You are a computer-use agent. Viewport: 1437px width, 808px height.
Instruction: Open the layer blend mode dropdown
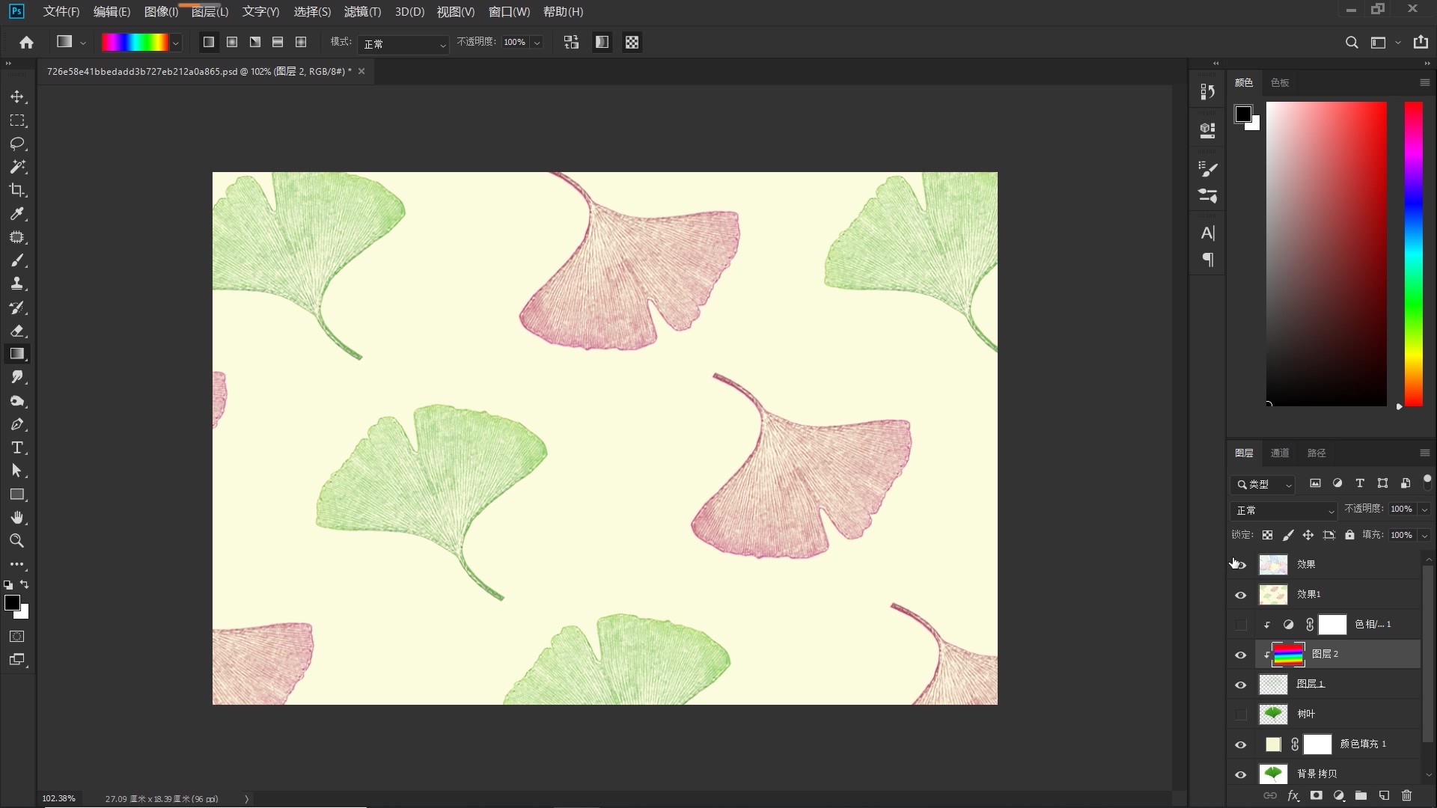click(x=1284, y=510)
